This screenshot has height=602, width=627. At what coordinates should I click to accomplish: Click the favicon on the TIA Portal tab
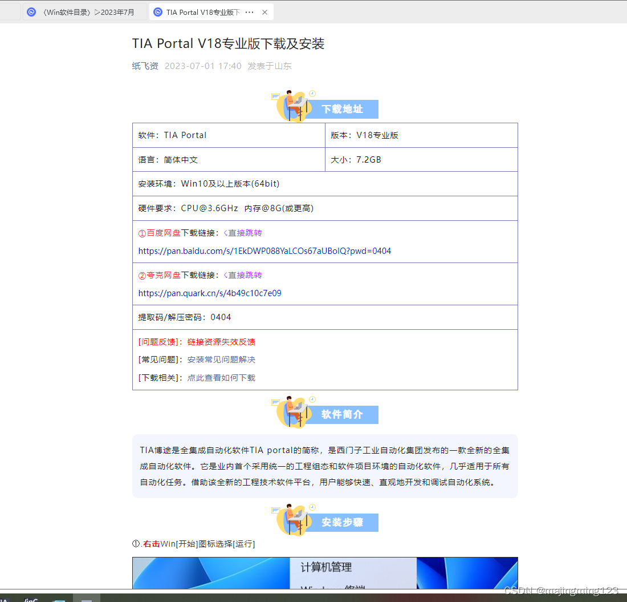[157, 11]
